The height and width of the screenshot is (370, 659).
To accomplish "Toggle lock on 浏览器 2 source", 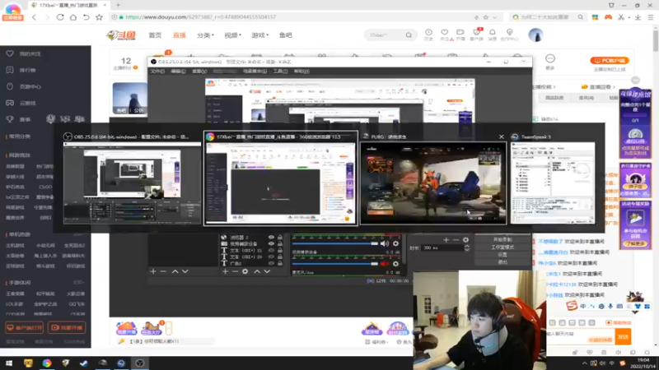I will pos(280,238).
